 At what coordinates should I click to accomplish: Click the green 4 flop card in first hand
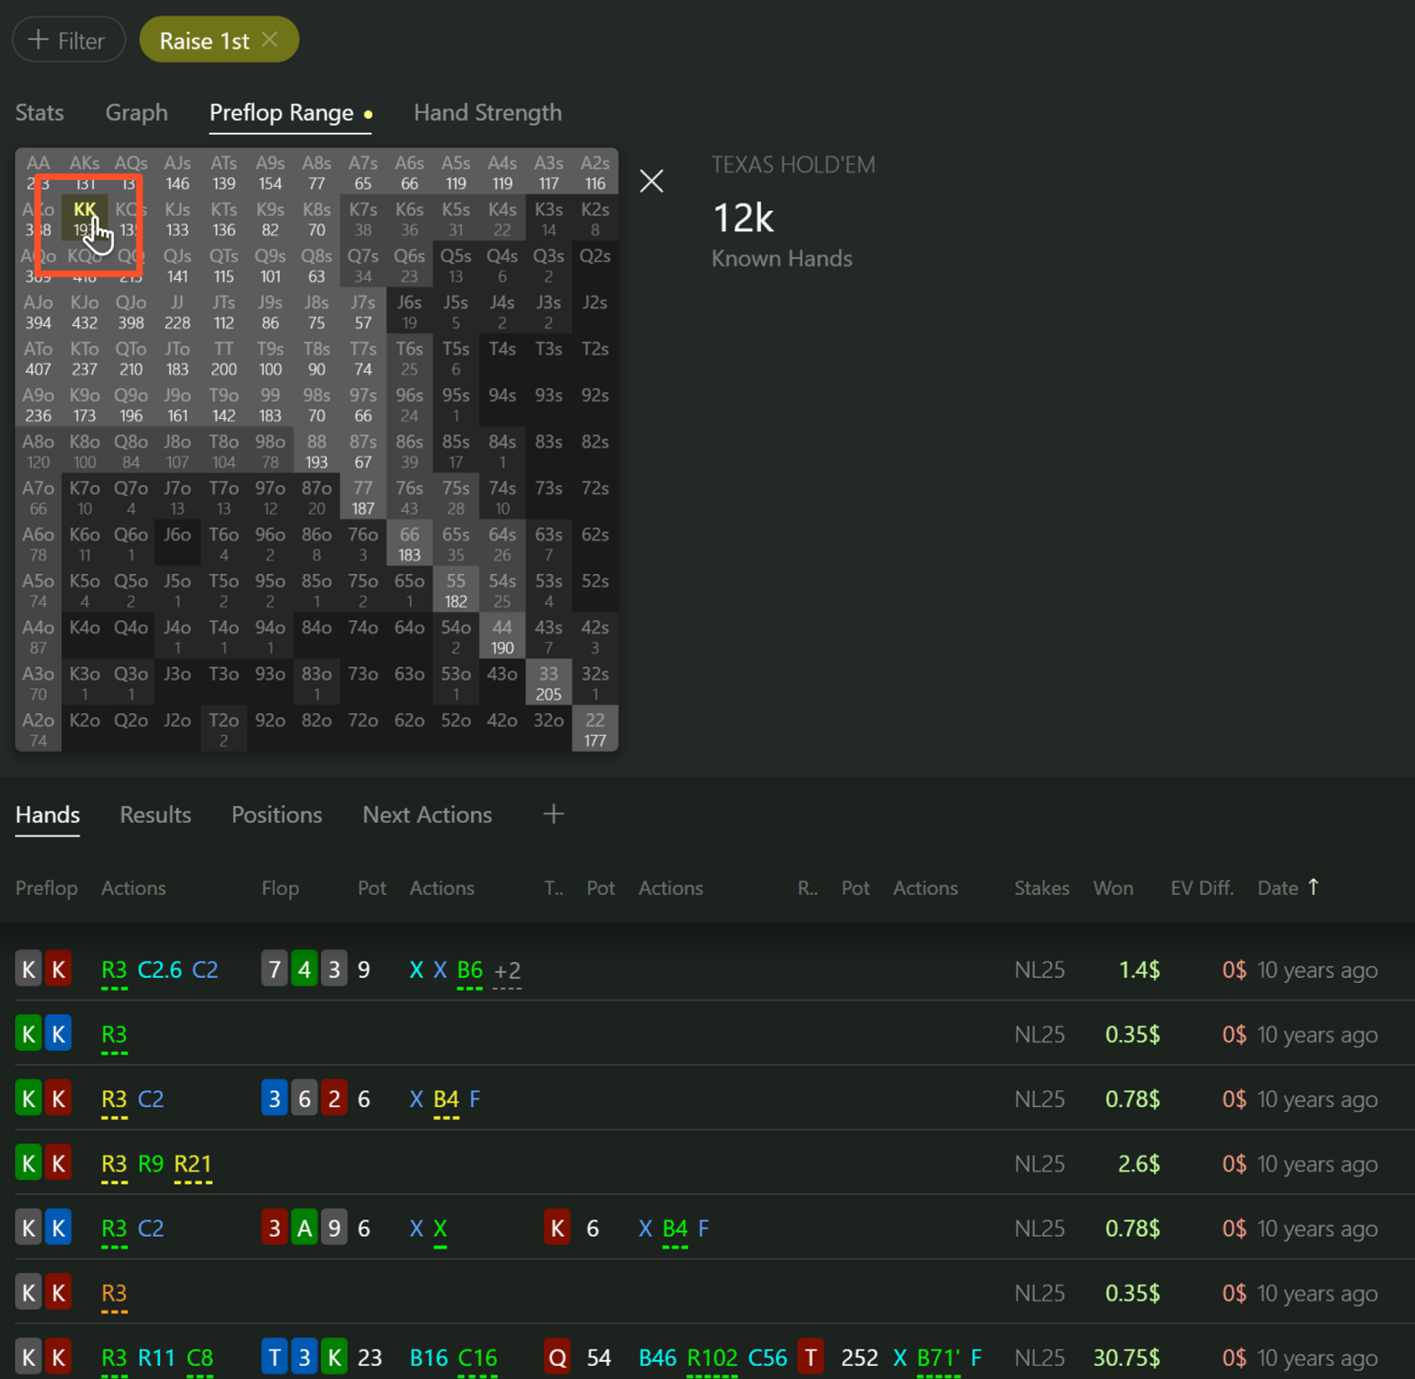tap(304, 969)
